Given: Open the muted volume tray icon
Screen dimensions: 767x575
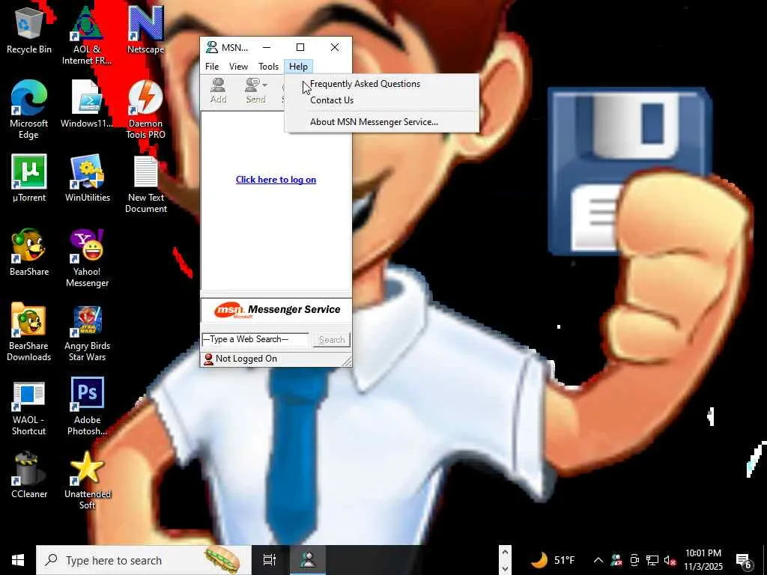Looking at the screenshot, I should [670, 560].
